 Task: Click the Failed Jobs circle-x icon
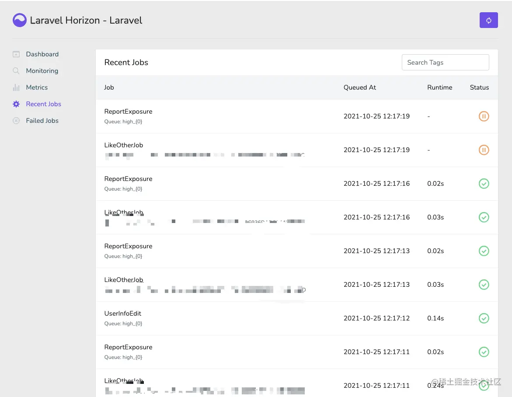[16, 121]
